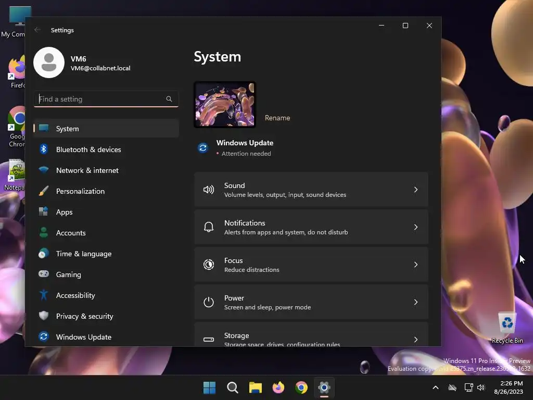The height and width of the screenshot is (400, 533).
Task: Click the Personalization paintbrush icon
Action: [x=44, y=191]
